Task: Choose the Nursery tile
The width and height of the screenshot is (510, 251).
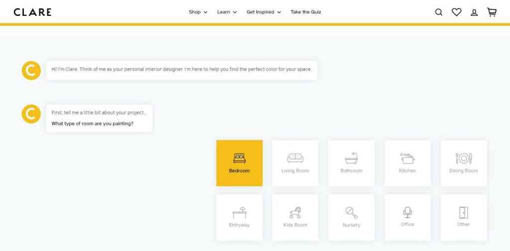Action: coord(351,217)
